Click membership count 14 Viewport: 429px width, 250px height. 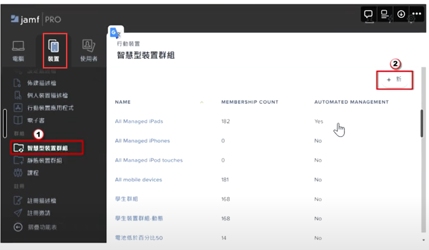224,238
